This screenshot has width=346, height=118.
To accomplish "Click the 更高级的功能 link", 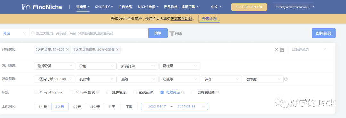I will (182, 19).
